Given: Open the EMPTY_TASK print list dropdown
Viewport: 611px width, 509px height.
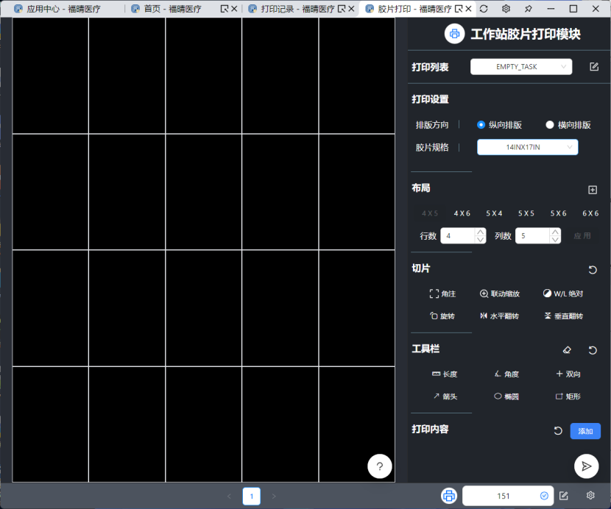Looking at the screenshot, I should pos(520,67).
